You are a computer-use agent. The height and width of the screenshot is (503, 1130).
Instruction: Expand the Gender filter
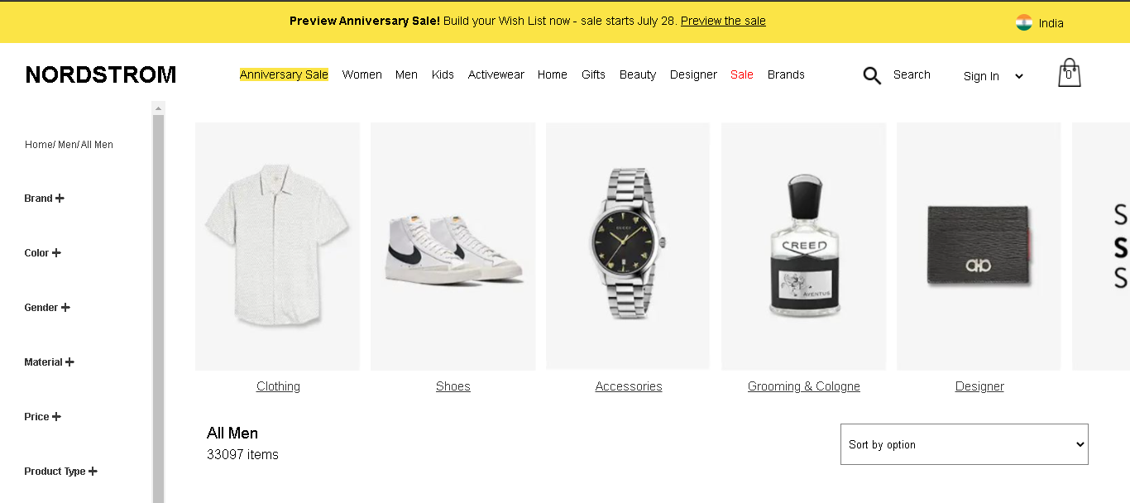[47, 308]
